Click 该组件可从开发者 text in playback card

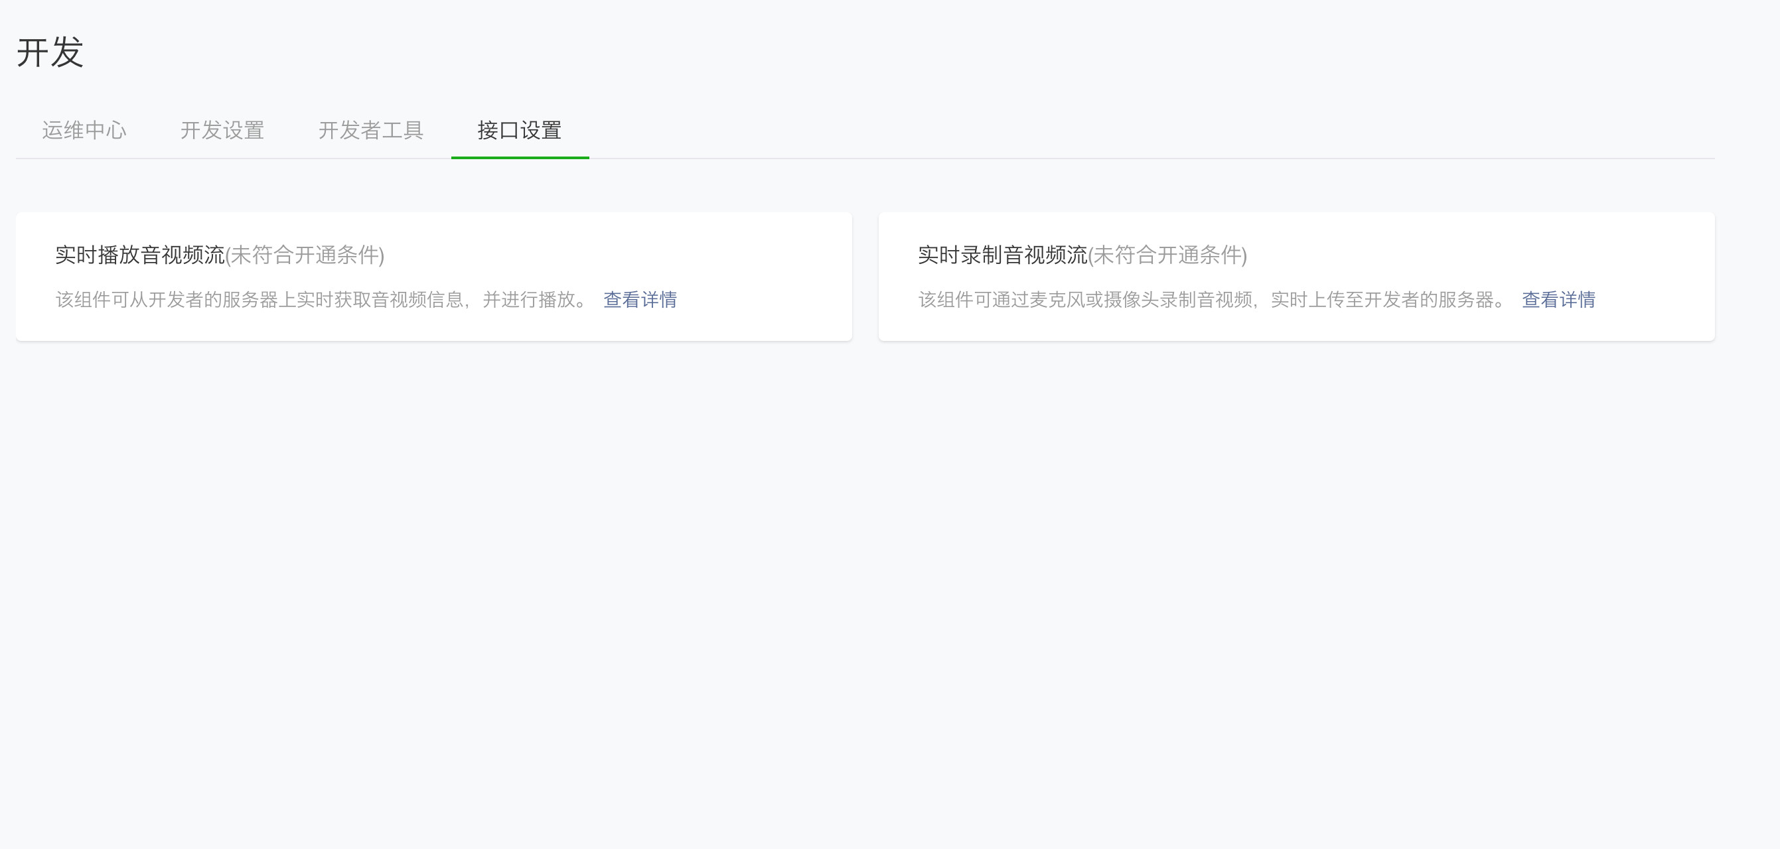click(129, 299)
